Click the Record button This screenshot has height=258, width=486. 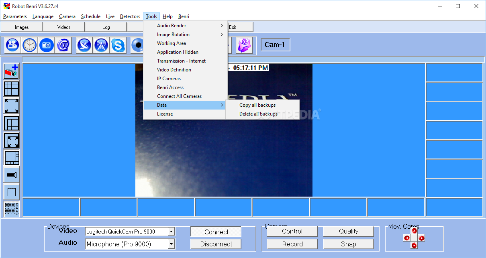tap(292, 244)
